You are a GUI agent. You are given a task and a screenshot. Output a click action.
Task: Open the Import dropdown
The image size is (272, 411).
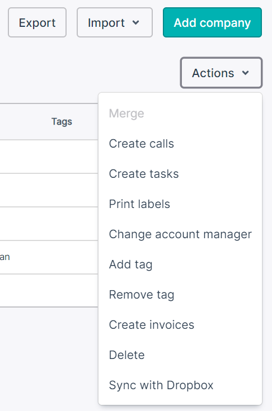pyautogui.click(x=115, y=22)
